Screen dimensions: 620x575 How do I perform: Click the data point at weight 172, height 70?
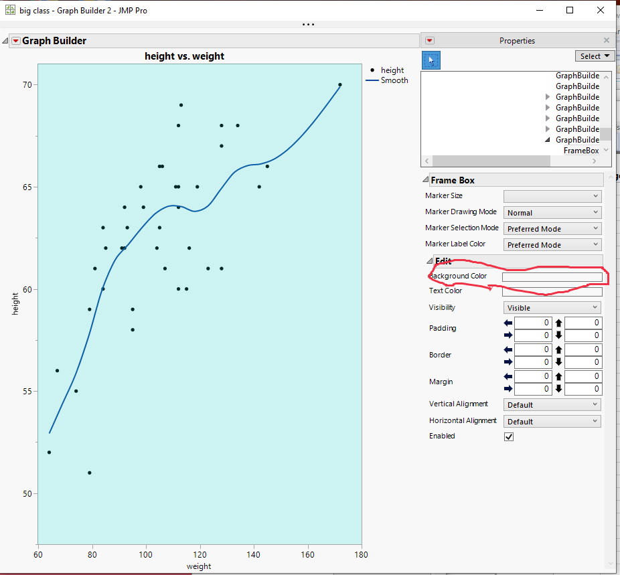pyautogui.click(x=340, y=85)
